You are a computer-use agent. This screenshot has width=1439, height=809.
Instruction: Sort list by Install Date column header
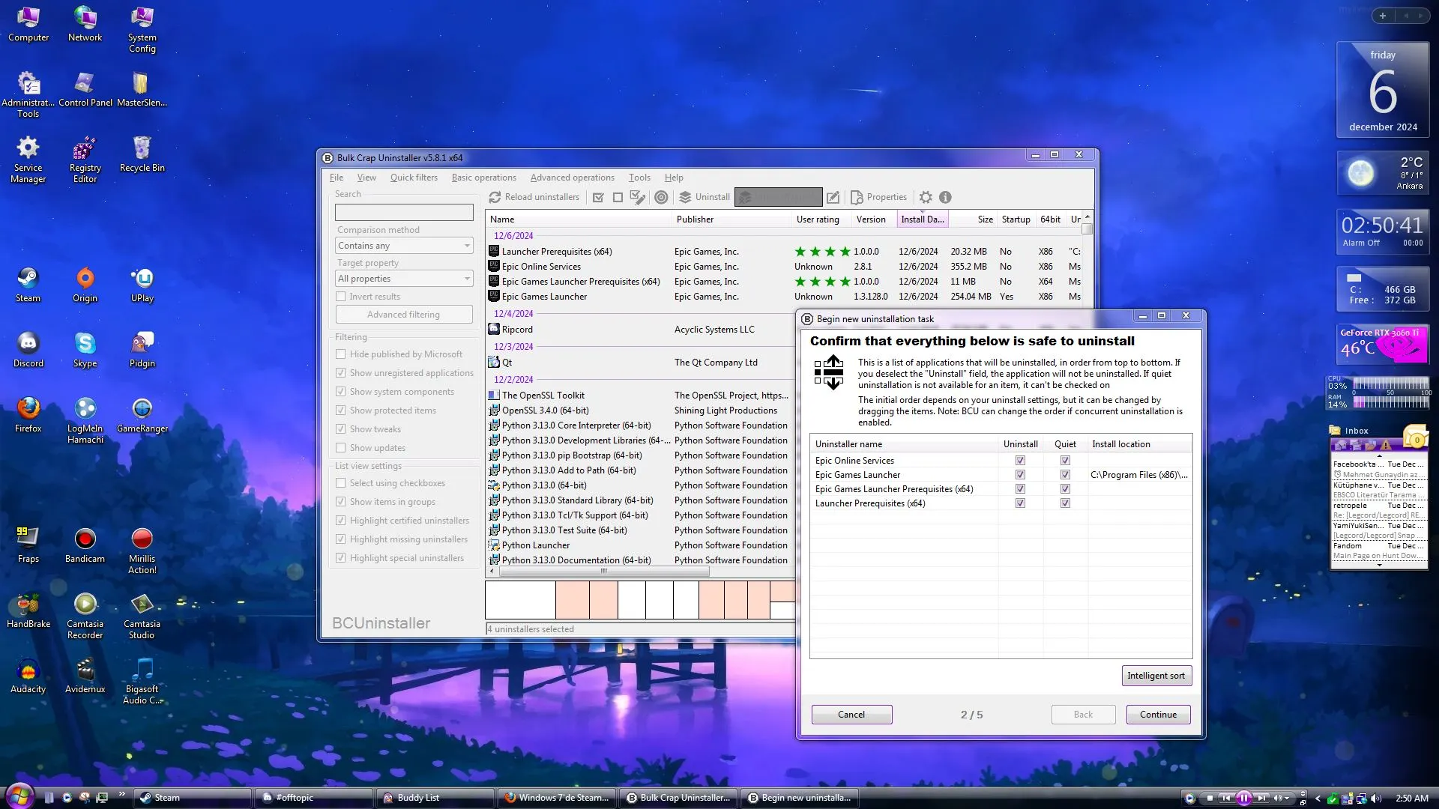(x=923, y=219)
